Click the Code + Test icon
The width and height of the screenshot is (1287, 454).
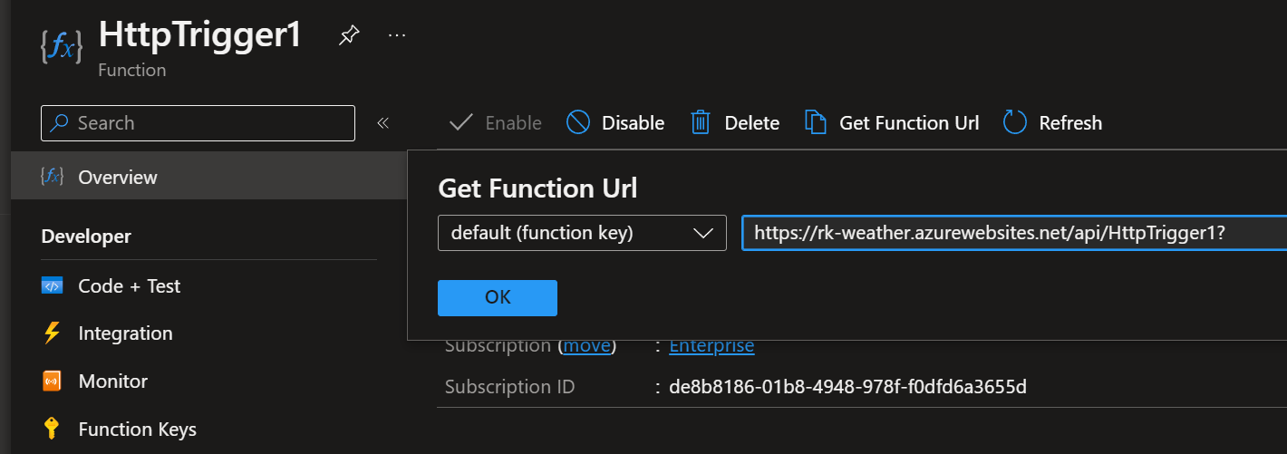53,286
